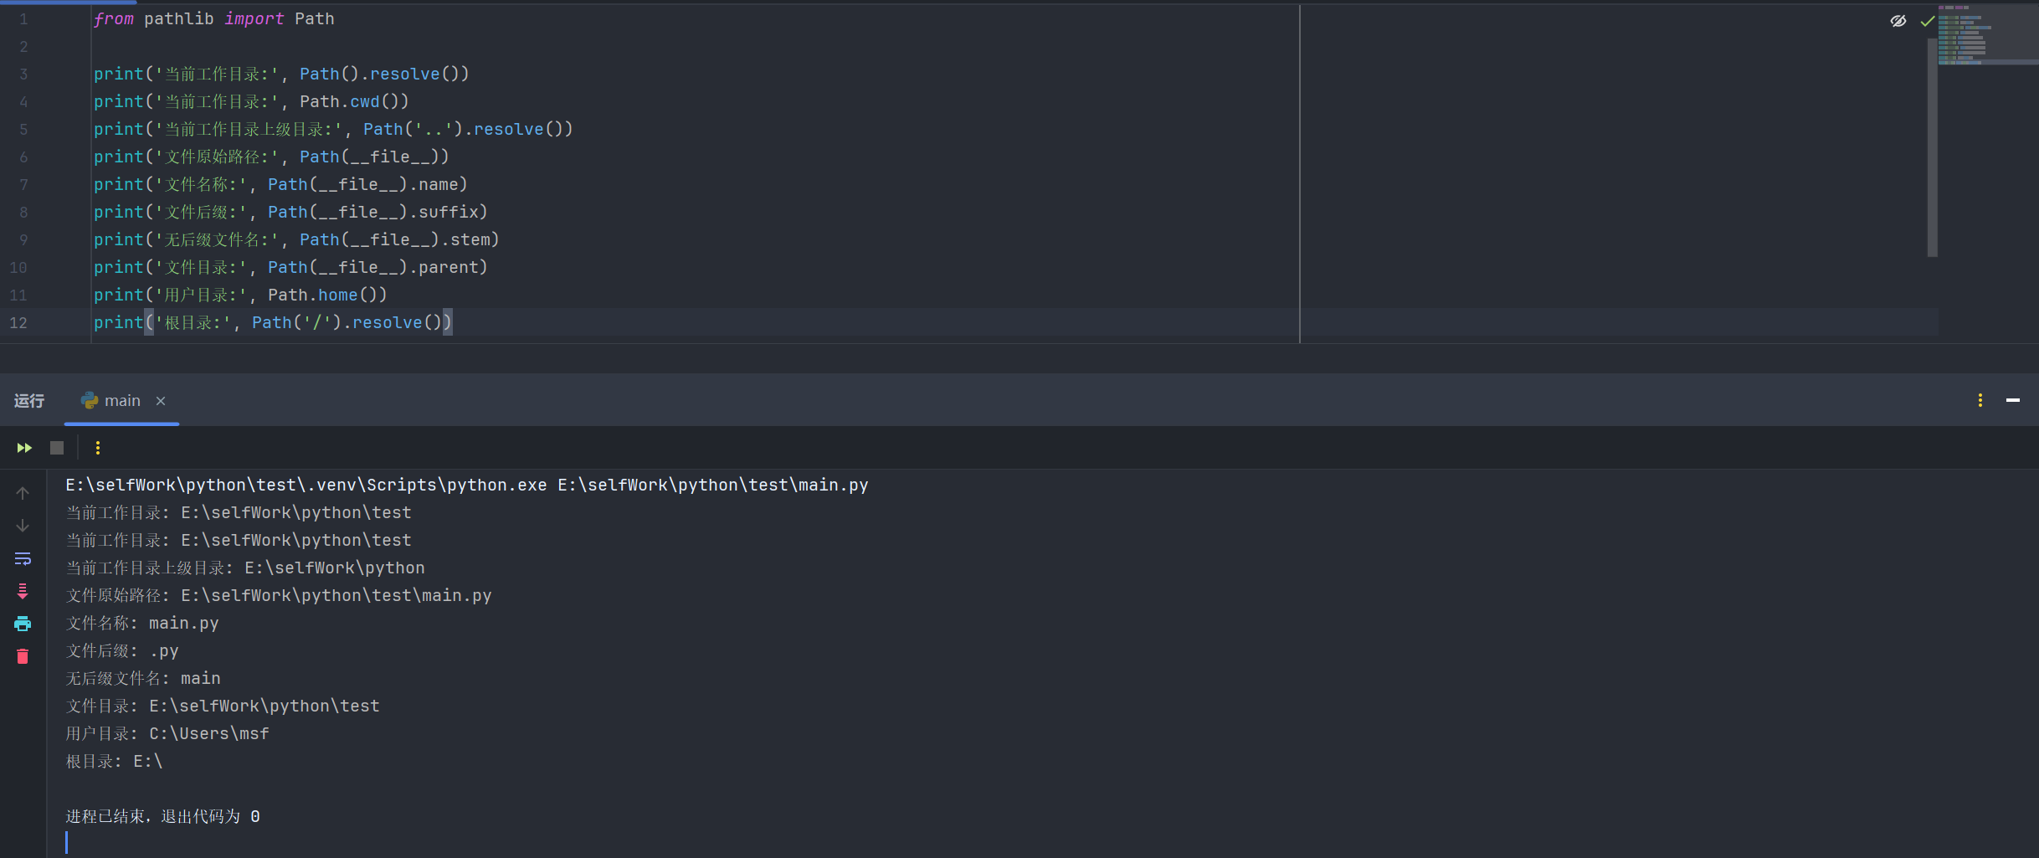
Task: Toggle reader mode eye icon
Action: tap(1898, 21)
